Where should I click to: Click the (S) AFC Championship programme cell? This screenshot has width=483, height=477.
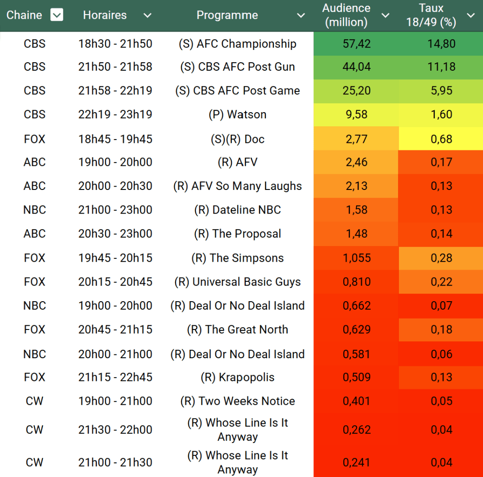point(237,44)
